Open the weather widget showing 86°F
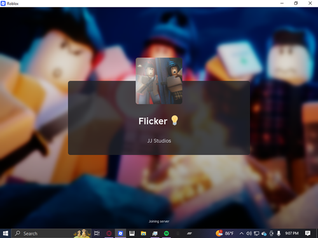Viewport: 318px width, 238px height. pyautogui.click(x=225, y=234)
